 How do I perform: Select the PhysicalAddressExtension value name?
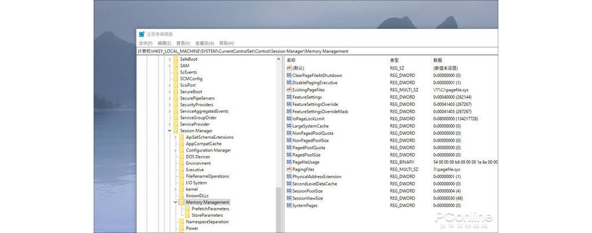317,177
